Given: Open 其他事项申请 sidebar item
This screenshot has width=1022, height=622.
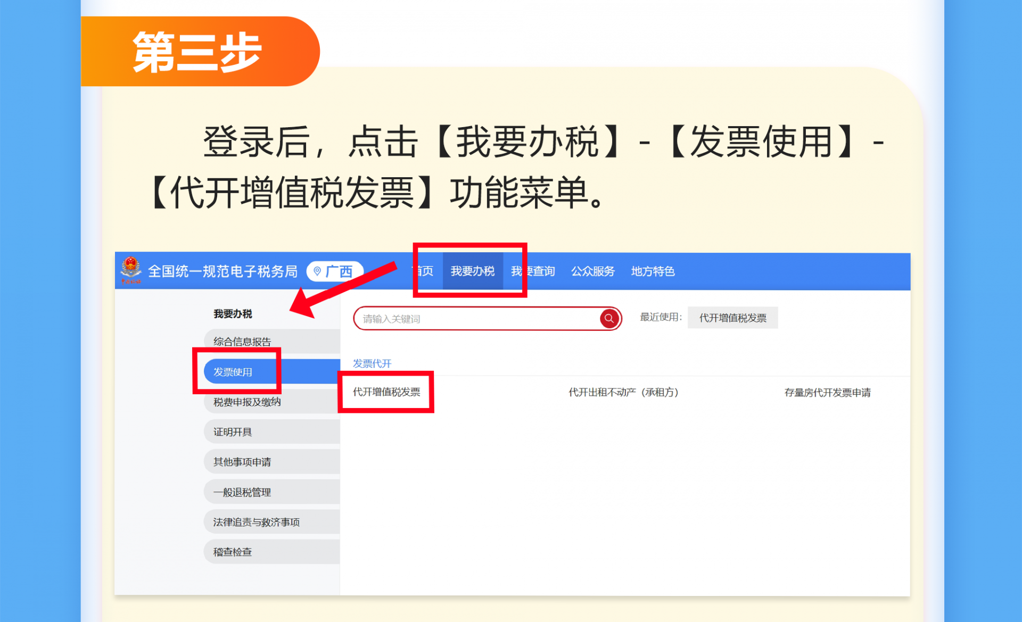Looking at the screenshot, I should click(x=243, y=461).
